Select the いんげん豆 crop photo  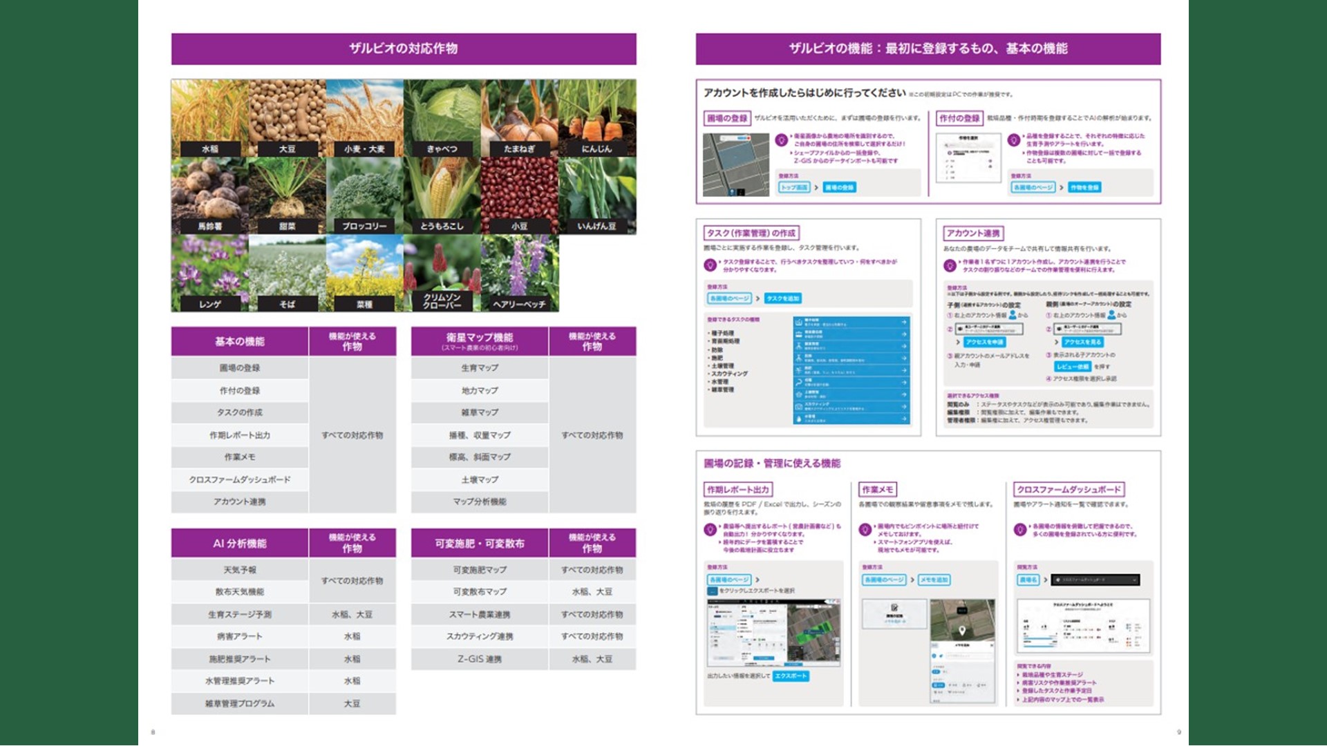point(597,195)
